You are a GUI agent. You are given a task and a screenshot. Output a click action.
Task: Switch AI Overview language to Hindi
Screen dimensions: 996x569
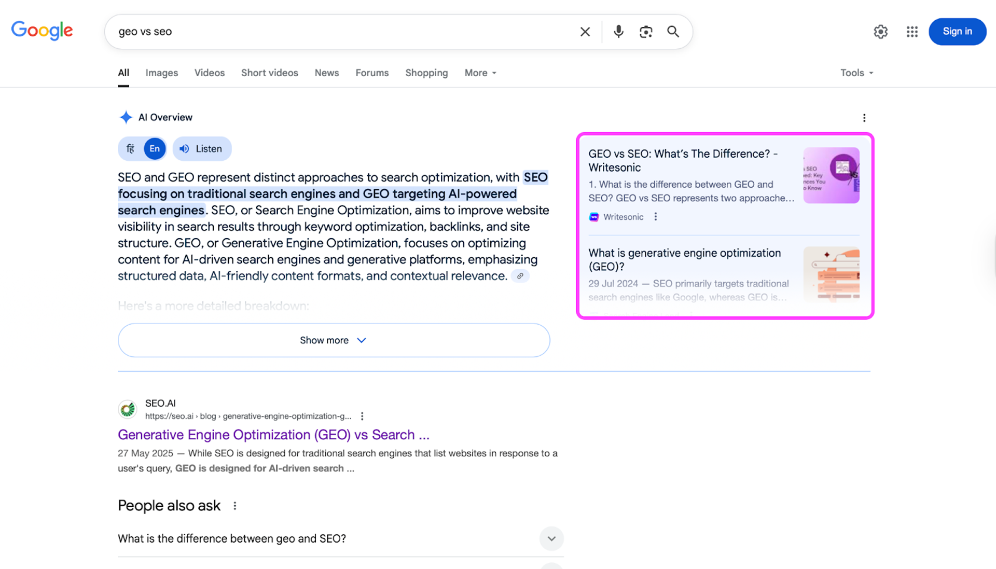pos(131,149)
